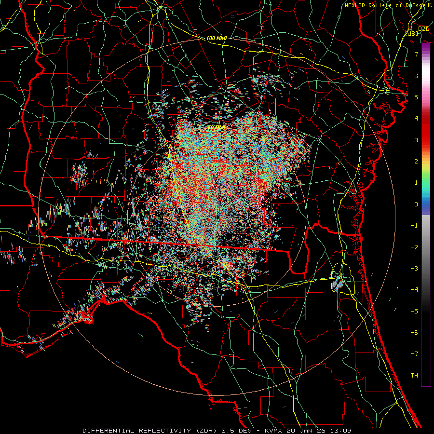Click the 5 value on the color scale

coord(416,97)
